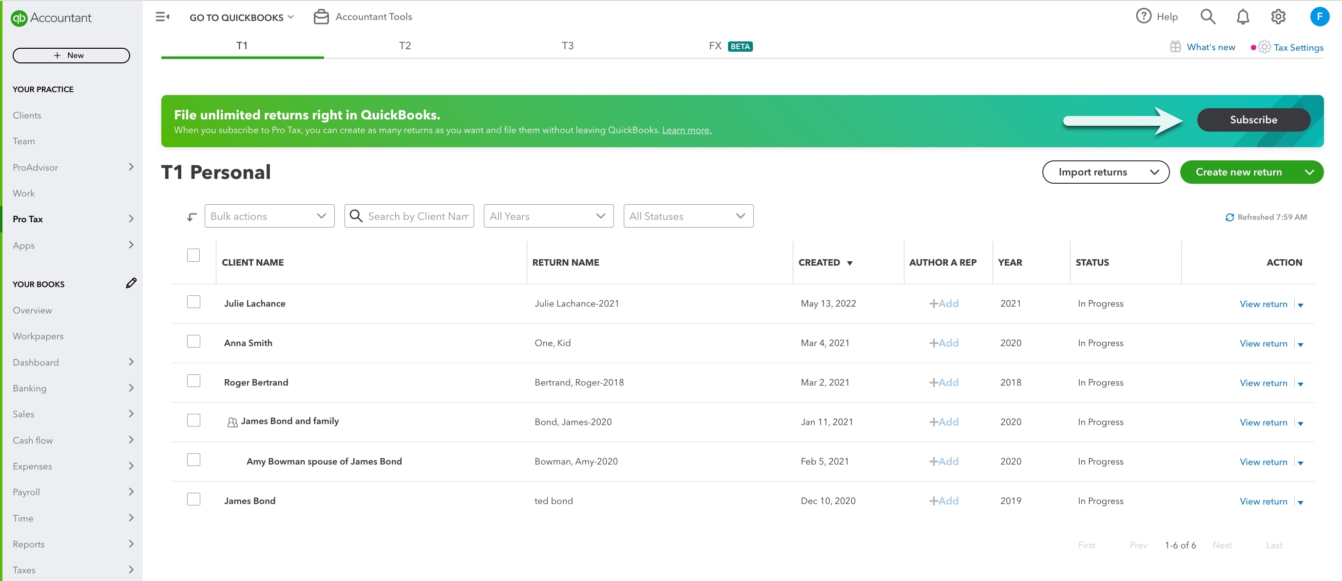This screenshot has height=581, width=1342.
Task: Follow the Learn more link in banner
Action: click(687, 130)
